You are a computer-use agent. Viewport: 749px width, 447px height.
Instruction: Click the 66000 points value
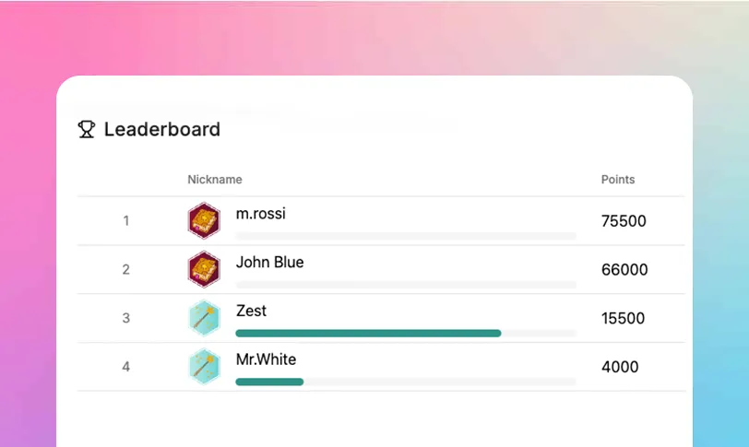pos(624,270)
